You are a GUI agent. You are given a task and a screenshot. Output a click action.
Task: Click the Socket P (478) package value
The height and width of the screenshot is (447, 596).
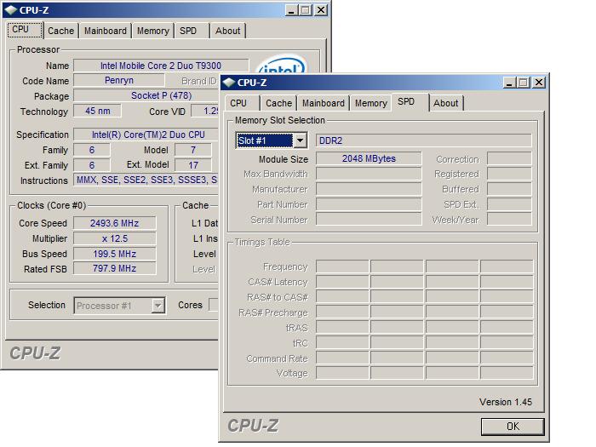coord(146,95)
